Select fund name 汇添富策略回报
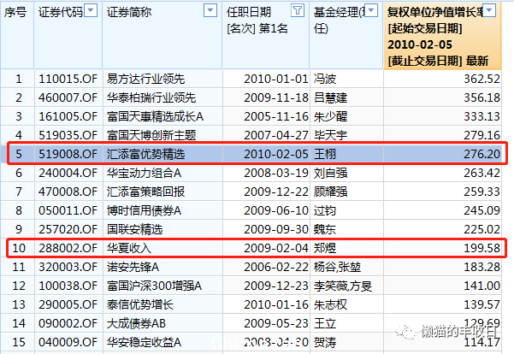This screenshot has height=354, width=514. [145, 192]
